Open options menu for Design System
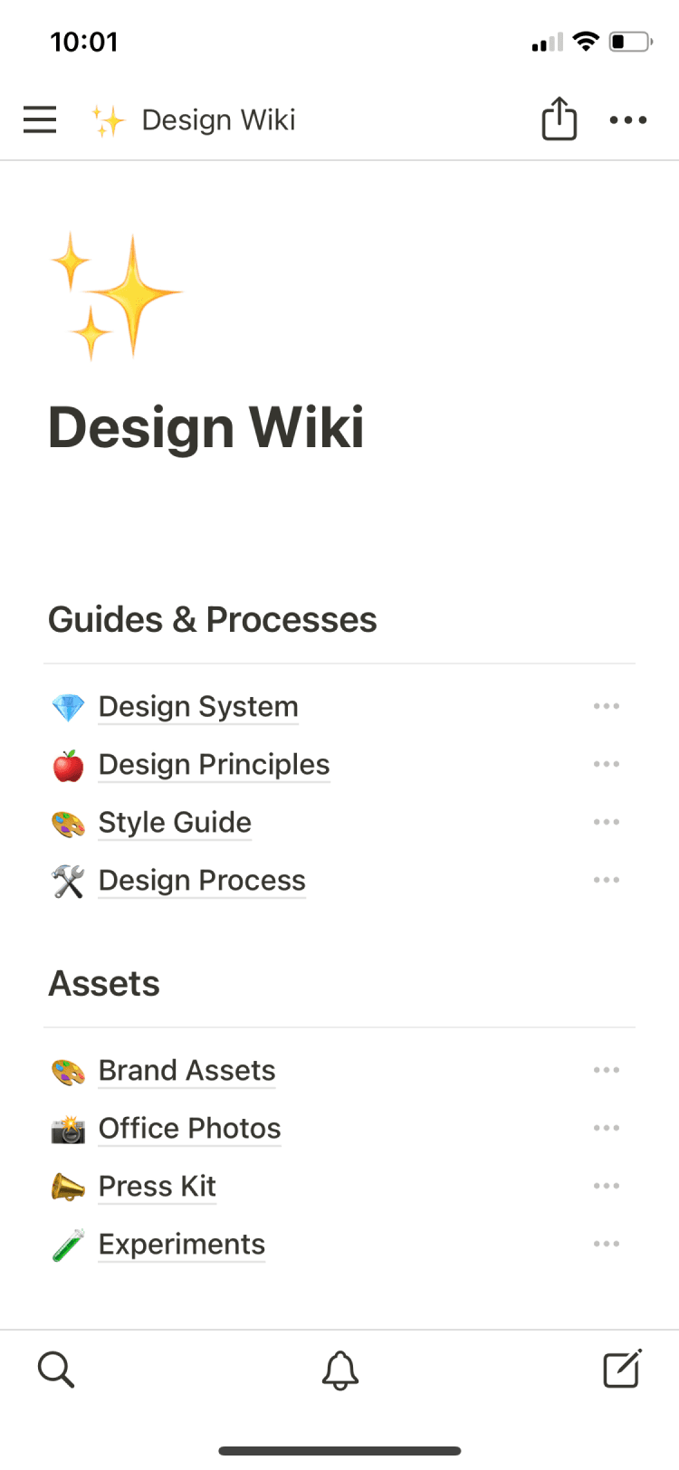The height and width of the screenshot is (1470, 679). [x=607, y=706]
